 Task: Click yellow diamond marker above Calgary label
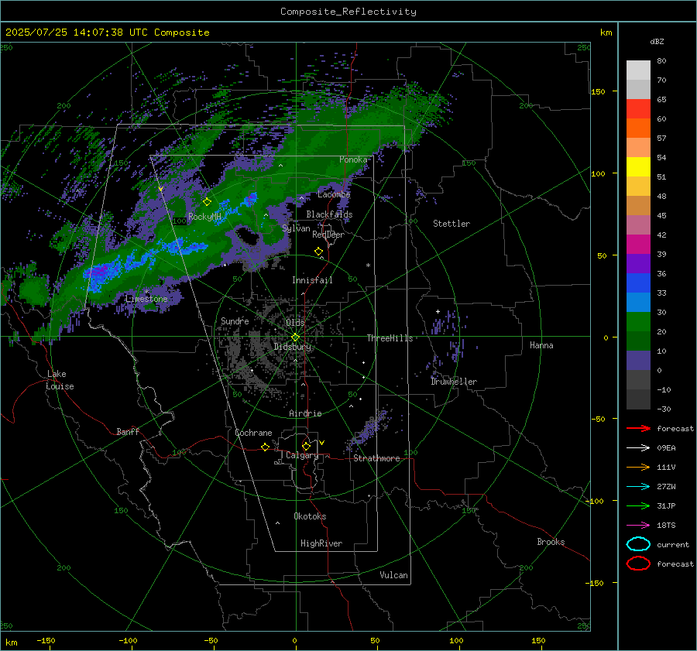pyautogui.click(x=306, y=446)
